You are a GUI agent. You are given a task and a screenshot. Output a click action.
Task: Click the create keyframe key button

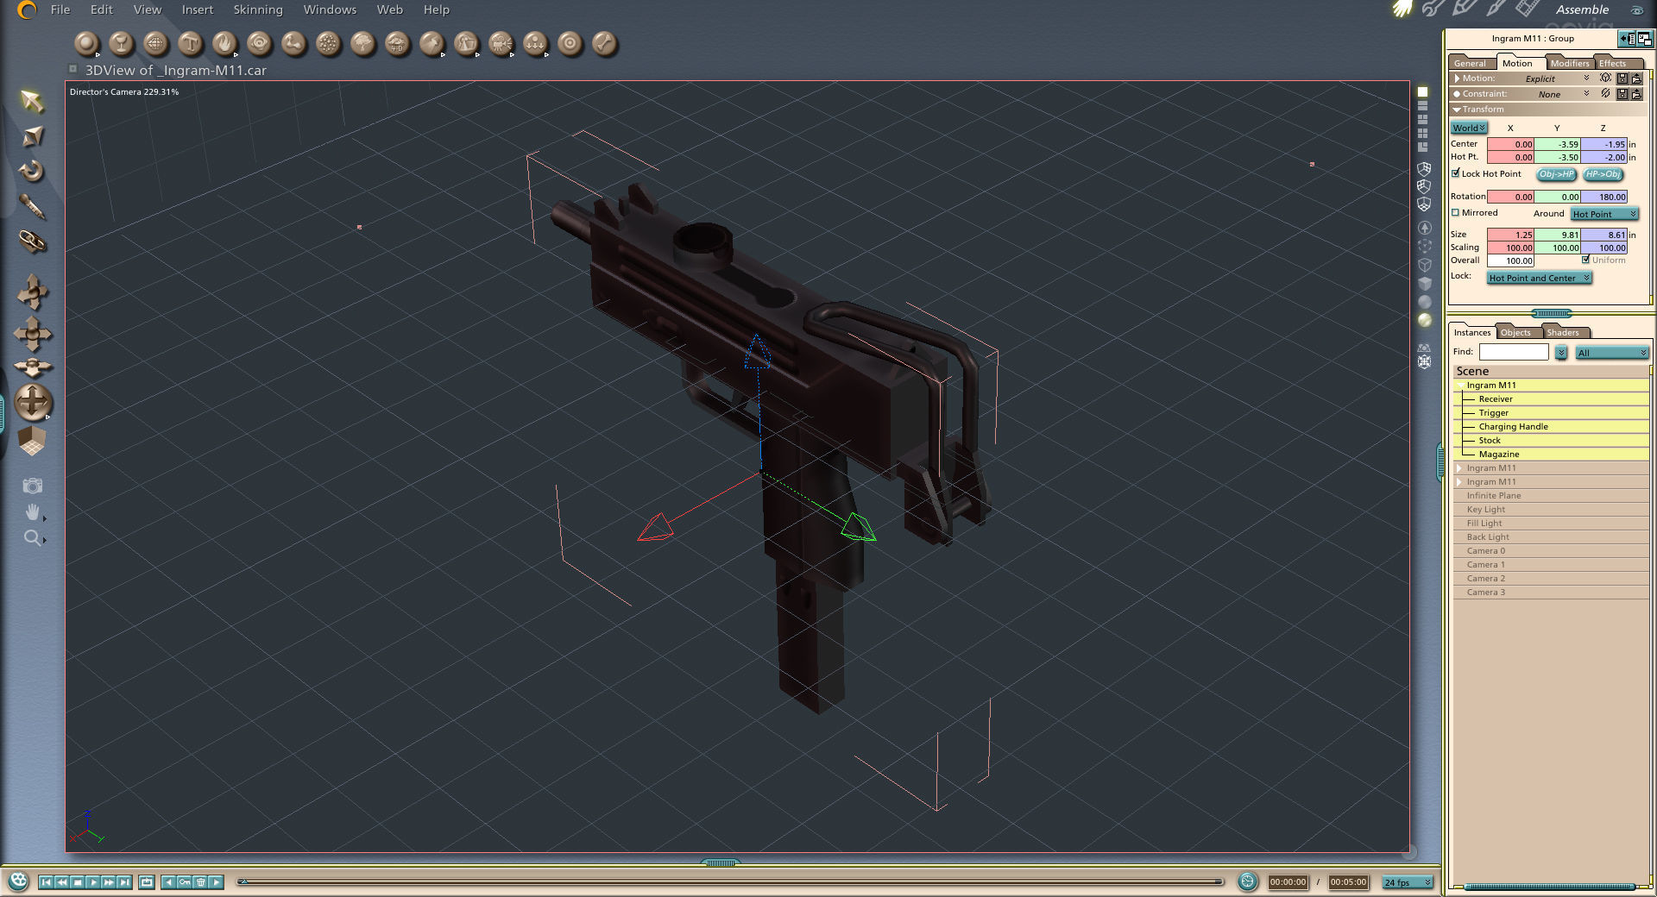coord(185,882)
